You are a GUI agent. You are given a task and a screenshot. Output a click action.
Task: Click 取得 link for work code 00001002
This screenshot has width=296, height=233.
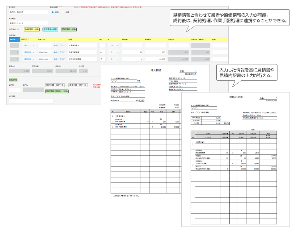tap(56, 52)
